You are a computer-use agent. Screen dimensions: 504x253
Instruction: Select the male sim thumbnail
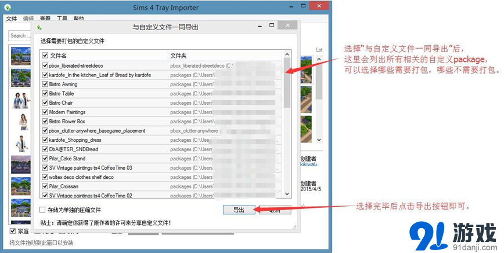(22, 144)
